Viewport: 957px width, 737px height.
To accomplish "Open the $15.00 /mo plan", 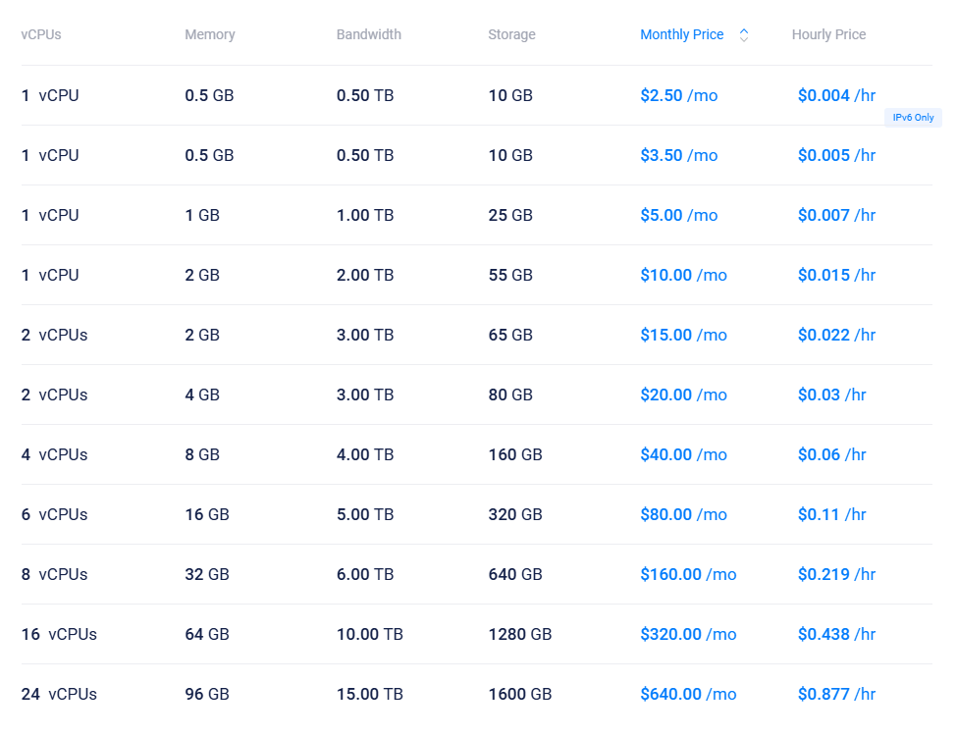I will click(x=683, y=336).
